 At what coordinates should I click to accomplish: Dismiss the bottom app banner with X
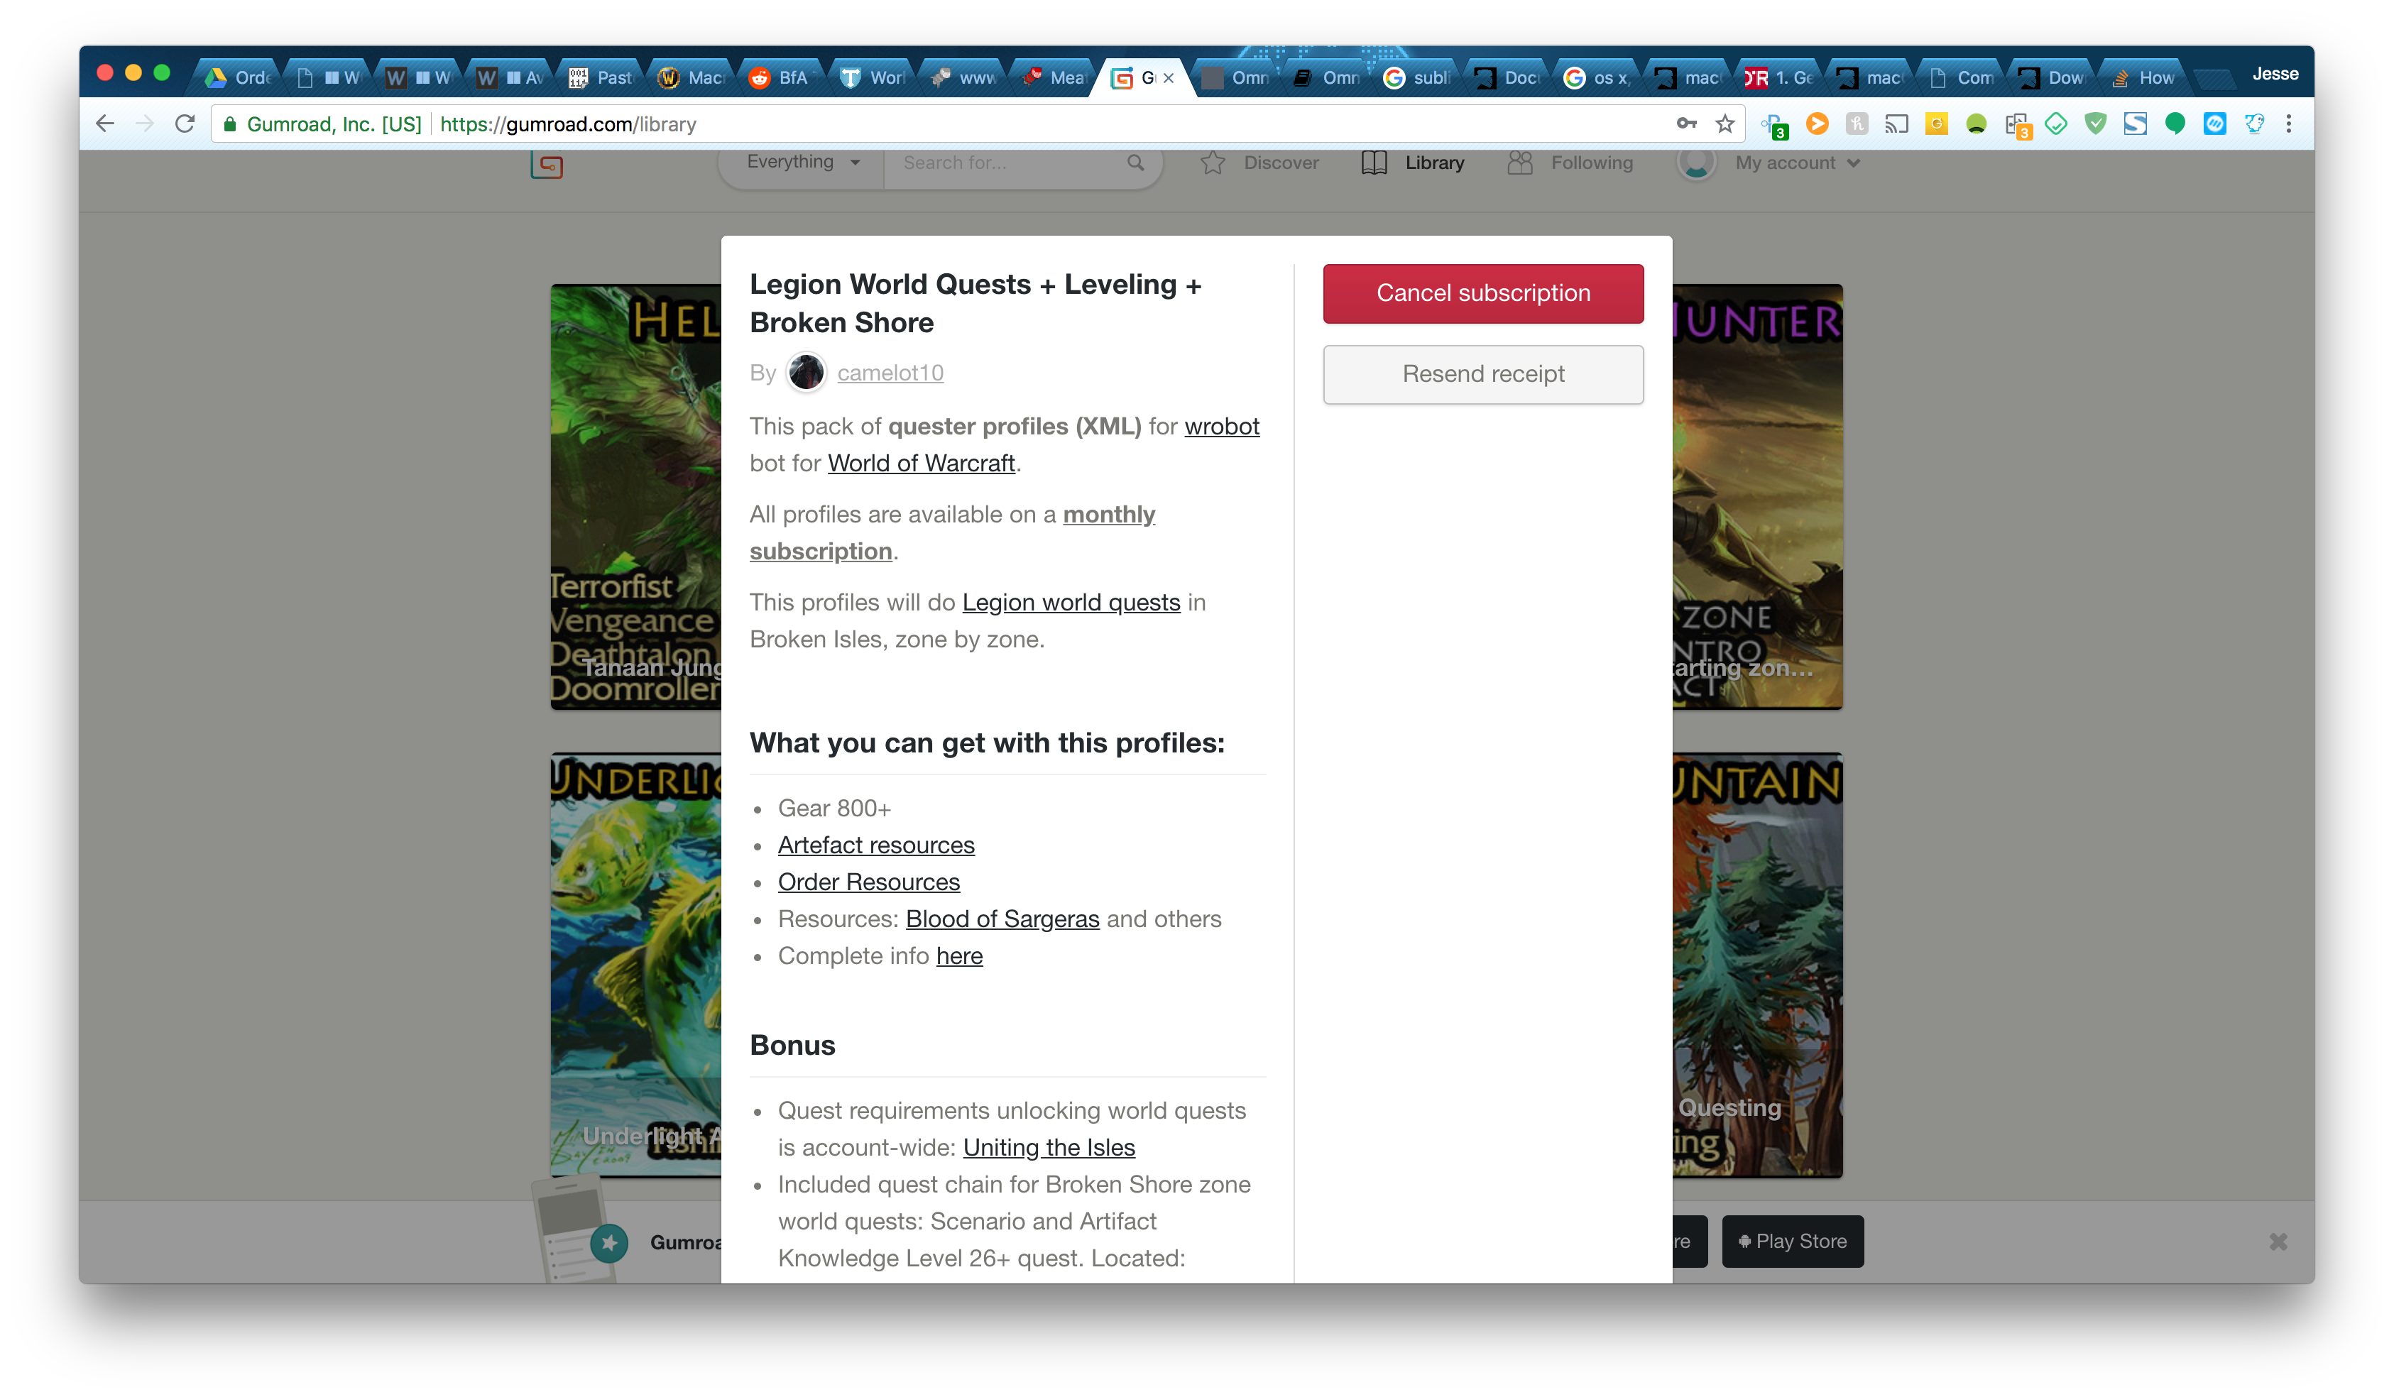2278,1242
